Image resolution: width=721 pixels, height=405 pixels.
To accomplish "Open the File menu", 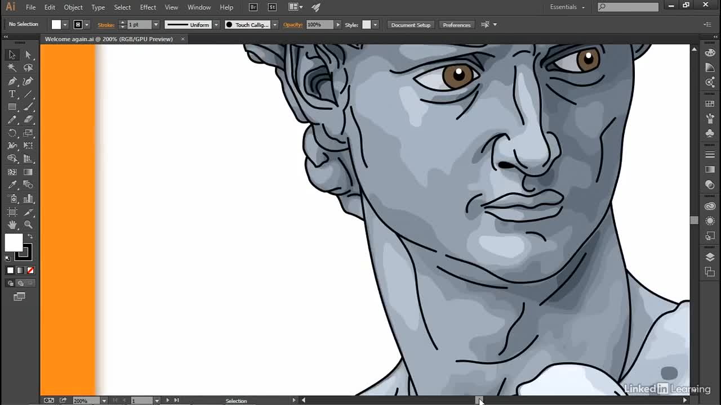I will (31, 7).
